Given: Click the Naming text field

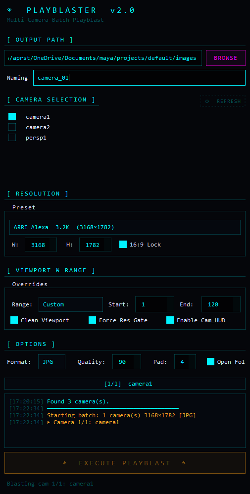Looking at the screenshot, I should 139,78.
